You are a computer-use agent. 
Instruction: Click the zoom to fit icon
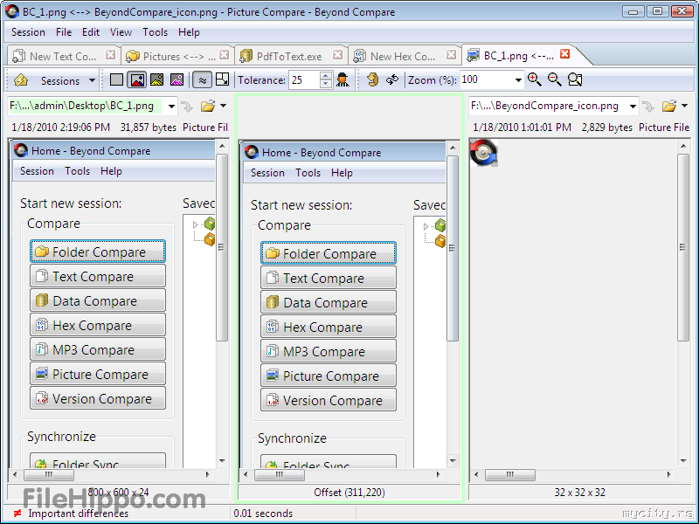(575, 79)
